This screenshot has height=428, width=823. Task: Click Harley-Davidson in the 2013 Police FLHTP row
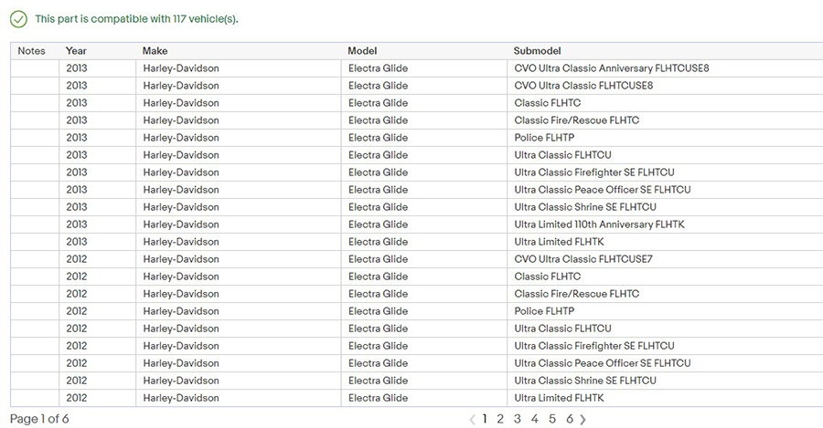click(181, 137)
